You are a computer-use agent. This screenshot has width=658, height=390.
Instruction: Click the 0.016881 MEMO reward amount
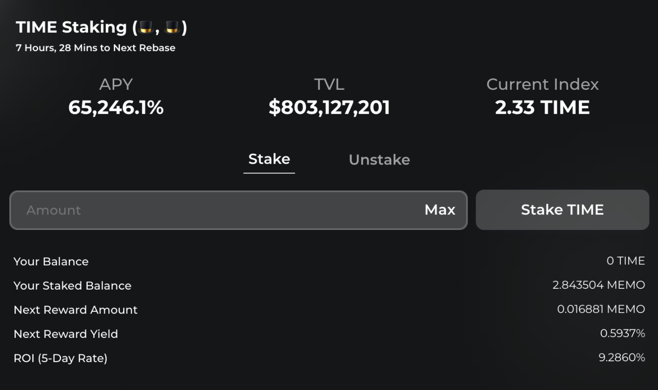click(x=601, y=309)
